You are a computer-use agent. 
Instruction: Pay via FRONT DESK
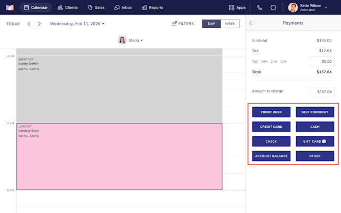click(271, 112)
